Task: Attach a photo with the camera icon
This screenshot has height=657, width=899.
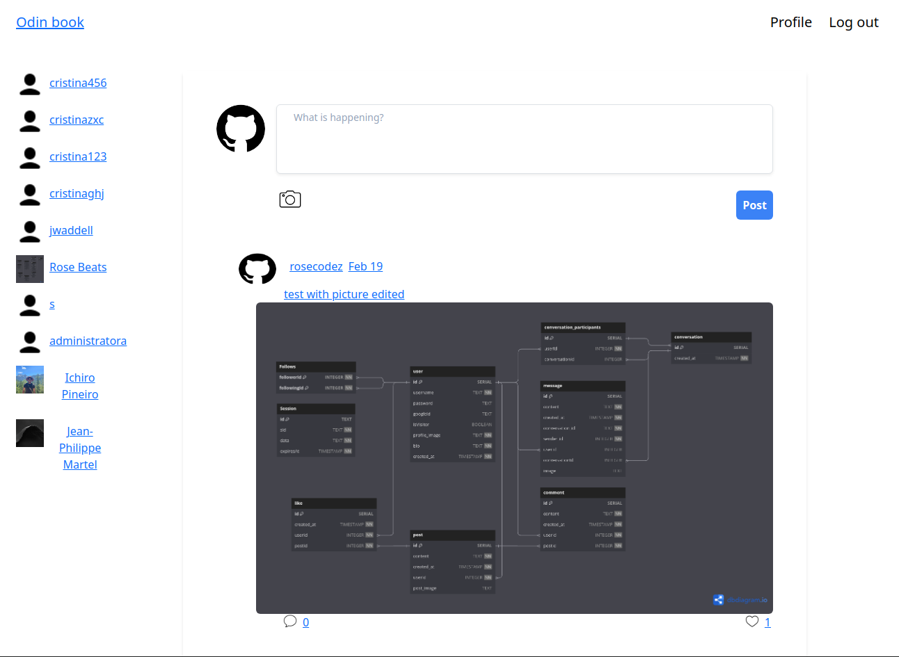Action: (x=290, y=200)
